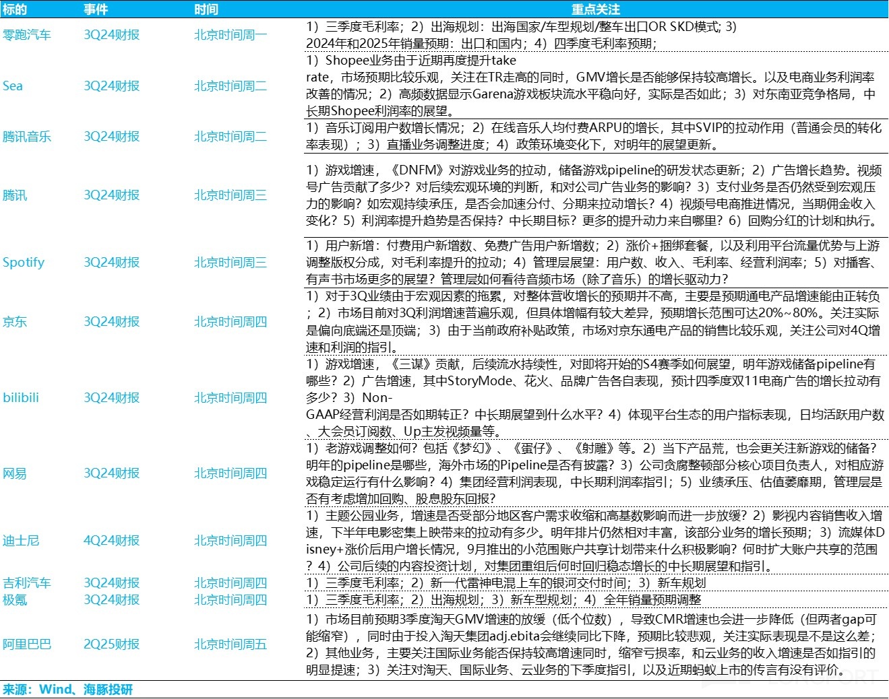Click the 阿里巴巴 notes about 淘天GMV增速
This screenshot has height=699, width=889.
point(592,644)
